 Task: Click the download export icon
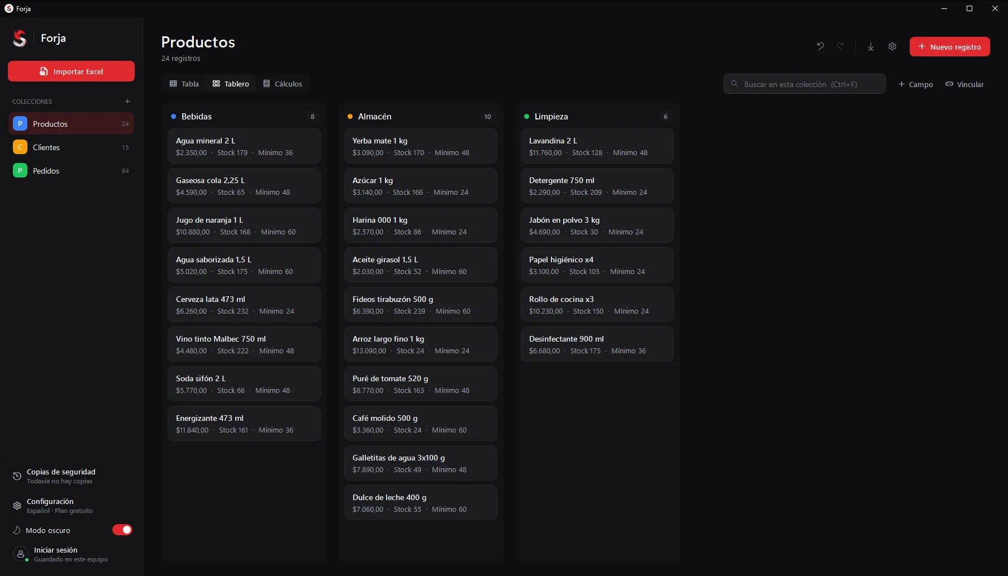pos(871,46)
